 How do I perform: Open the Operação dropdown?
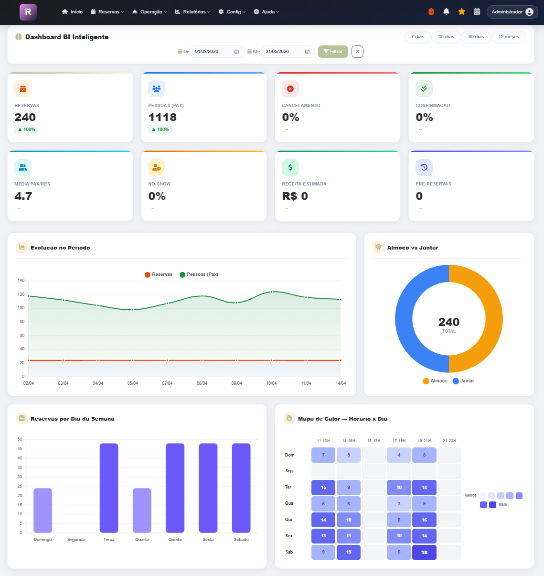pos(149,11)
